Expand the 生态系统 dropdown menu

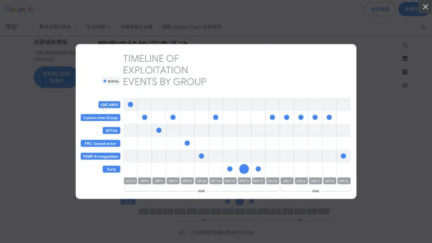98,27
